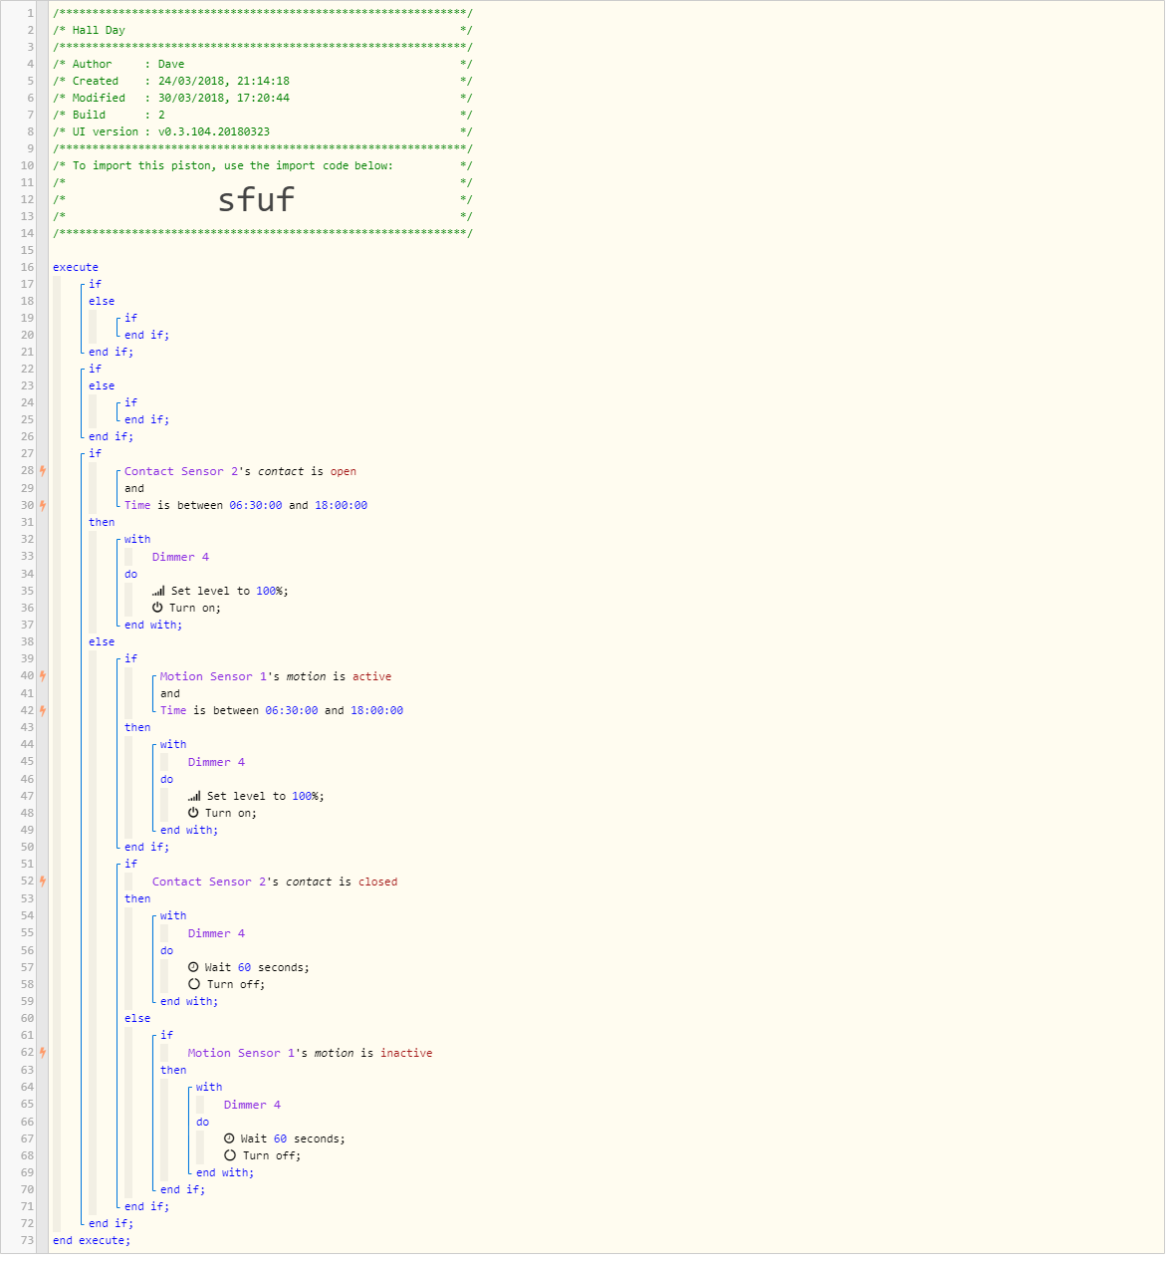
Task: Select the Time is between condition on line 30
Action: pyautogui.click(x=246, y=505)
